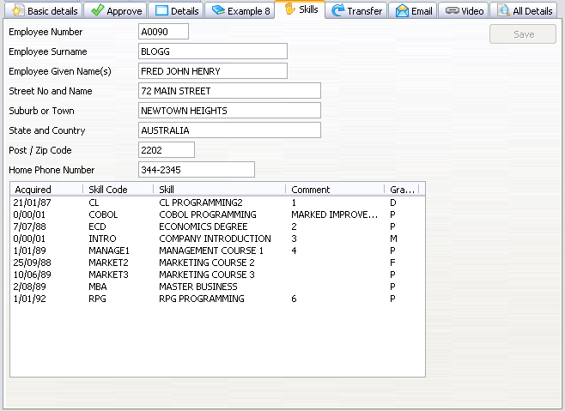
Task: Sort by the Acquired column header
Action: (x=47, y=190)
